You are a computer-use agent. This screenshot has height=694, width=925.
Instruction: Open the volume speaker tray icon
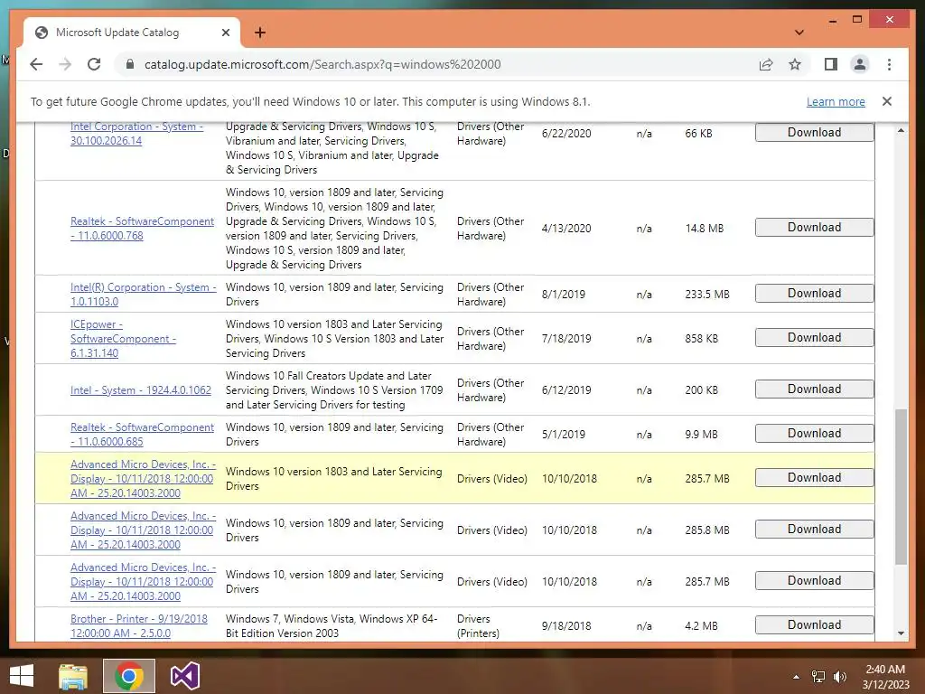click(840, 677)
